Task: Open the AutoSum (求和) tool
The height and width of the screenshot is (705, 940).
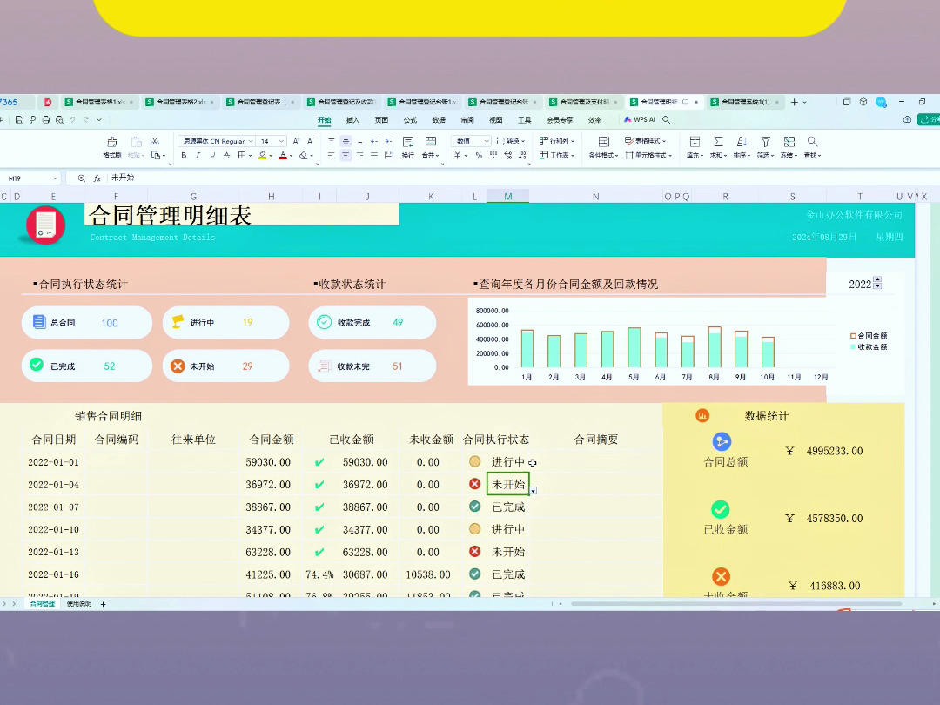Action: point(717,142)
